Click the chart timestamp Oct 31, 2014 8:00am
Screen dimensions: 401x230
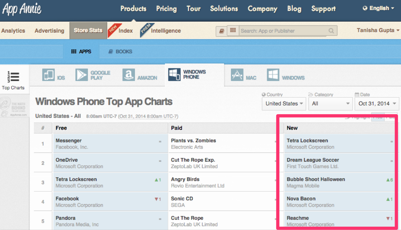(x=148, y=116)
